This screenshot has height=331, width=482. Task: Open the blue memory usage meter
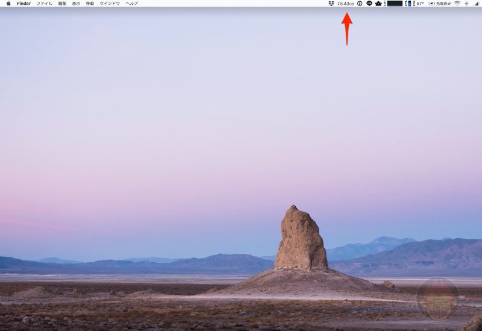tap(408, 4)
